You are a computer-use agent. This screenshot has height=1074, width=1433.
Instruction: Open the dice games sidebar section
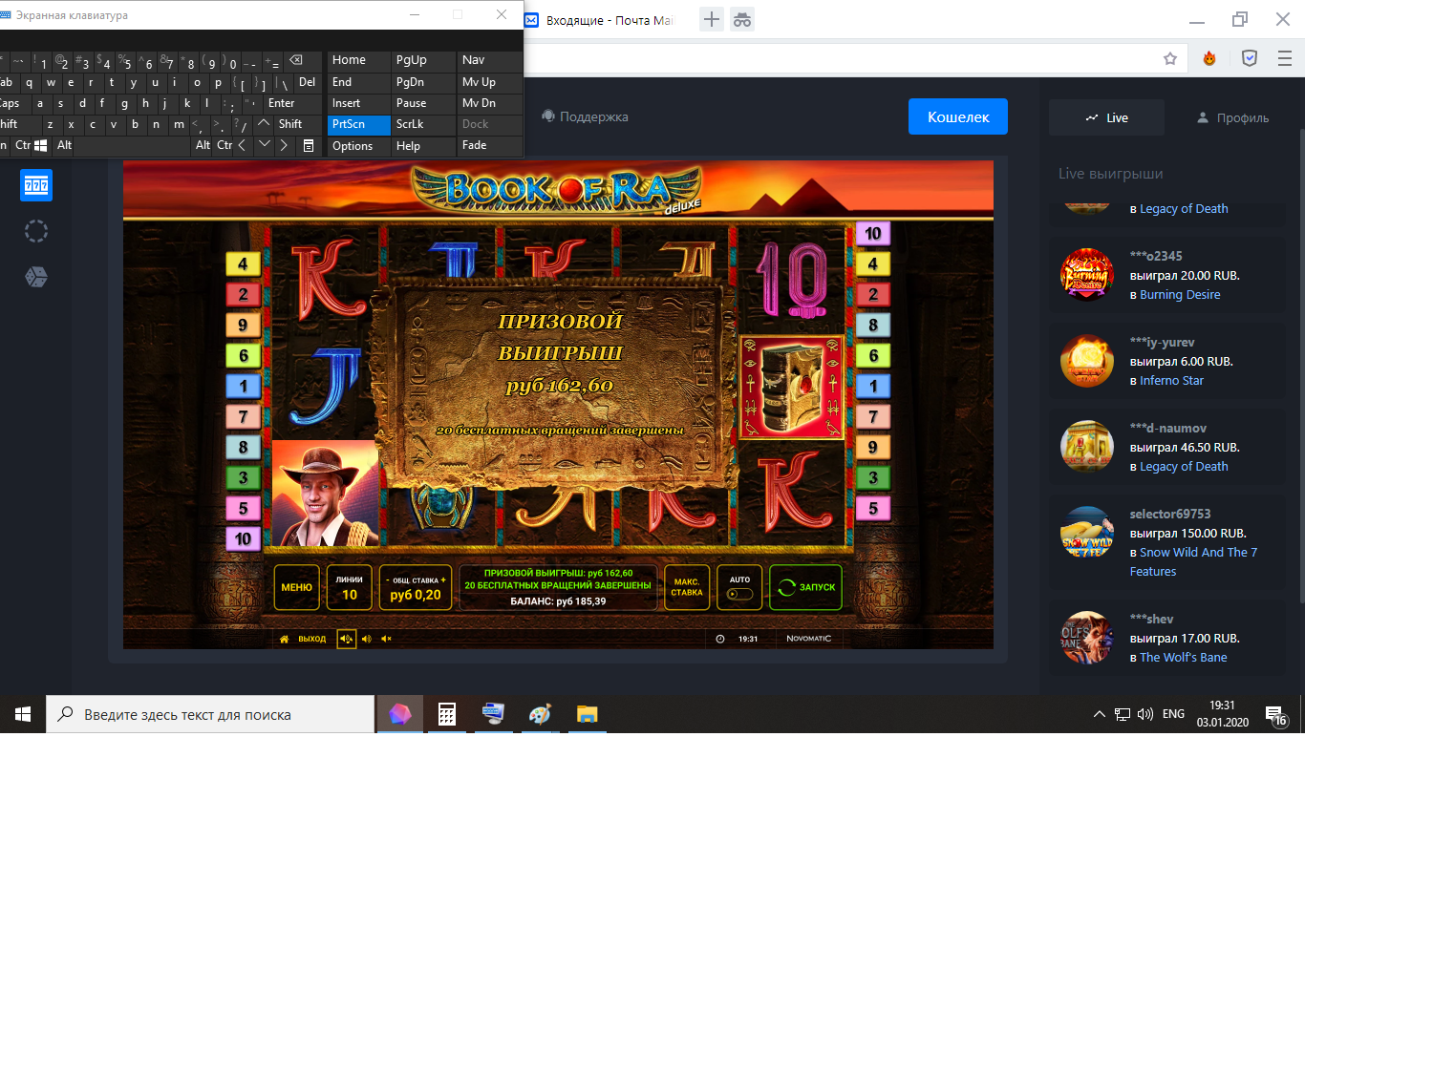[x=36, y=277]
